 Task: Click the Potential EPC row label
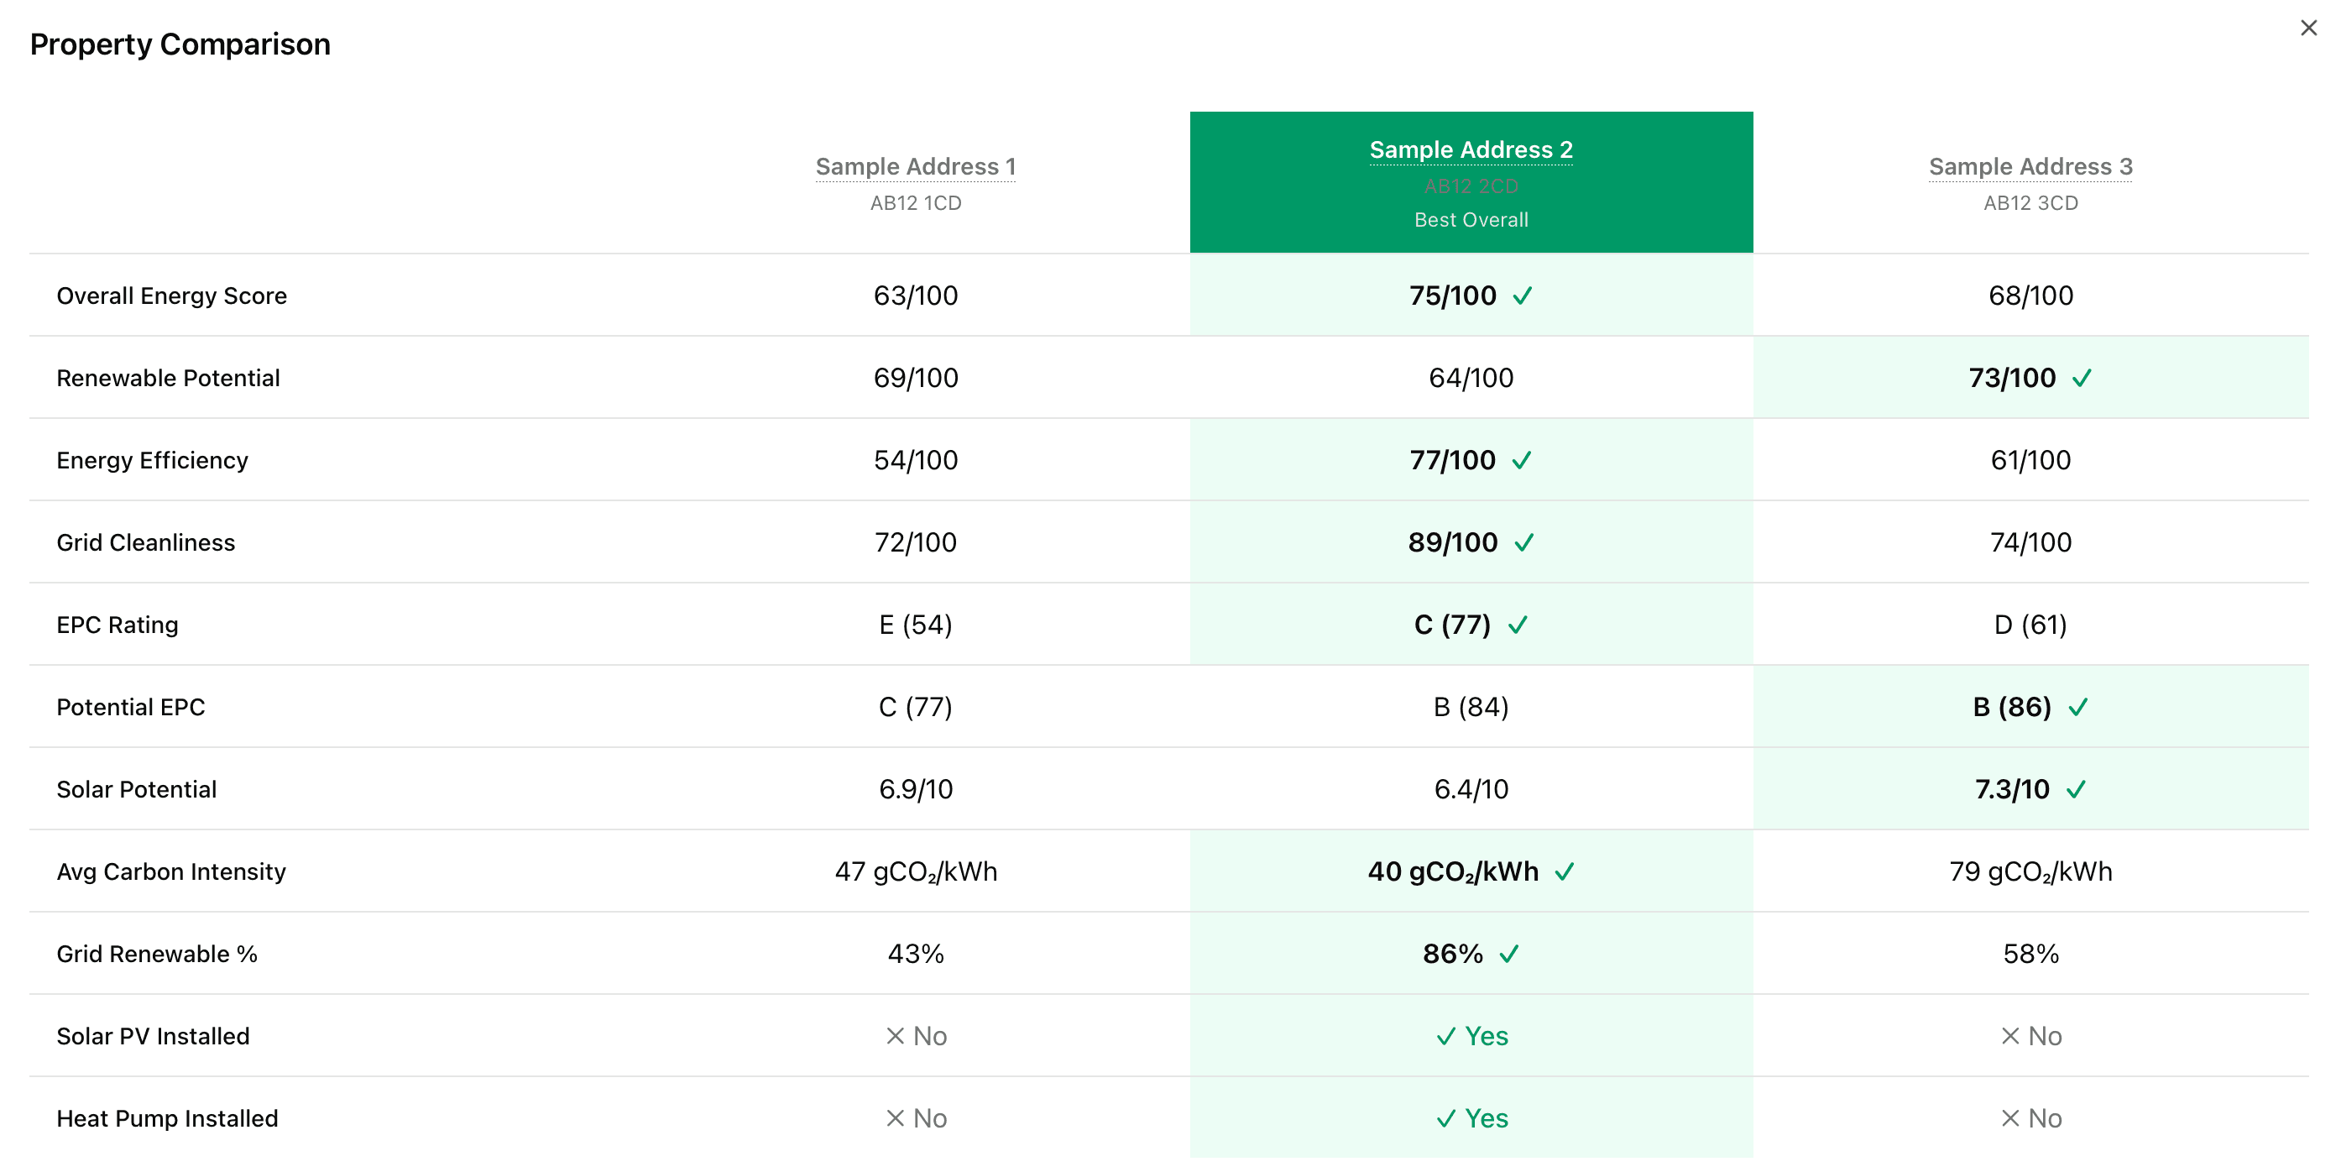pos(131,708)
